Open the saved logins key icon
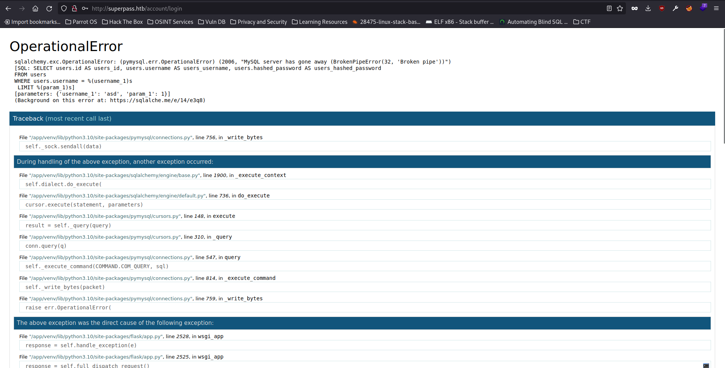 (x=85, y=8)
